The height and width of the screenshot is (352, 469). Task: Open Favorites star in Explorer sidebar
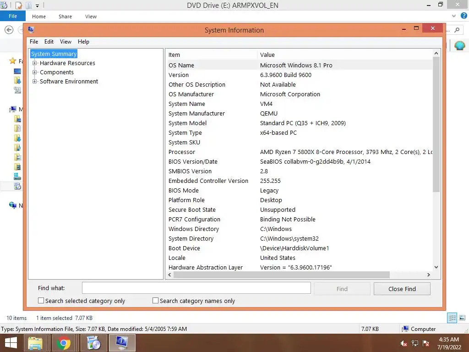click(12, 61)
